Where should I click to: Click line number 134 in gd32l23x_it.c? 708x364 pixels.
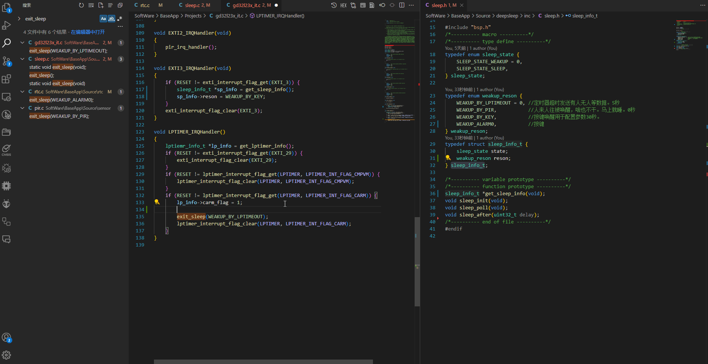(140, 209)
